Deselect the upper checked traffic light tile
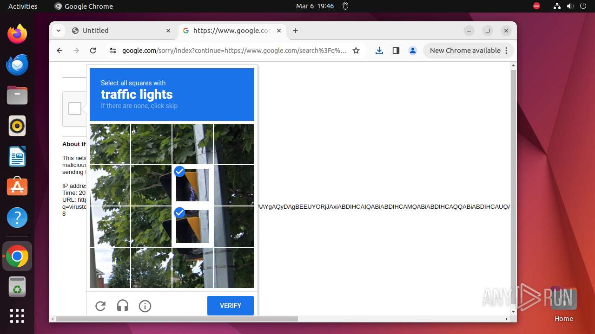Viewport: 595px width, 334px height. tap(192, 185)
